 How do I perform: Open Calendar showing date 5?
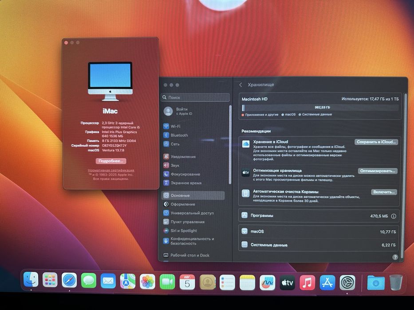click(x=187, y=282)
